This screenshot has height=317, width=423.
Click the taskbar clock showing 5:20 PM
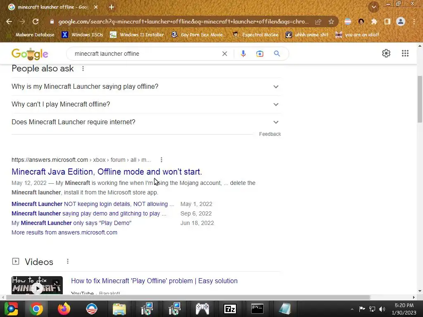(x=404, y=309)
